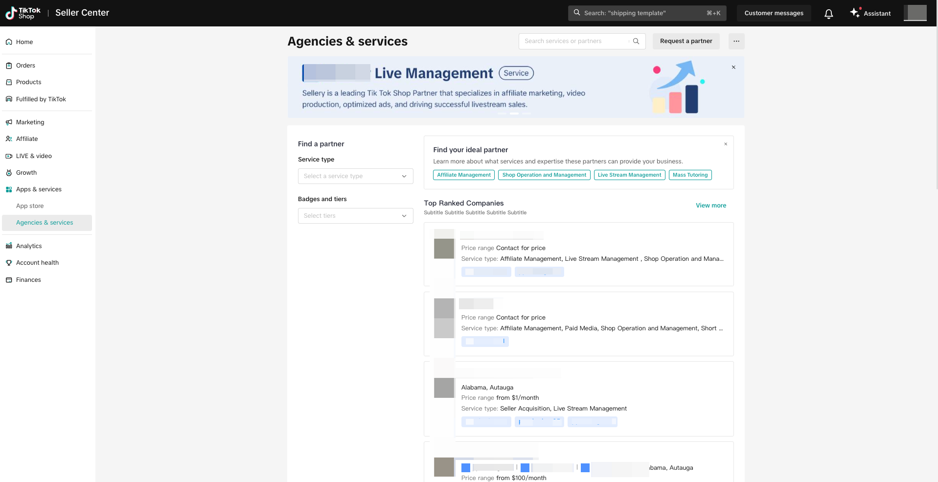
Task: Click the Request a partner button
Action: (686, 41)
